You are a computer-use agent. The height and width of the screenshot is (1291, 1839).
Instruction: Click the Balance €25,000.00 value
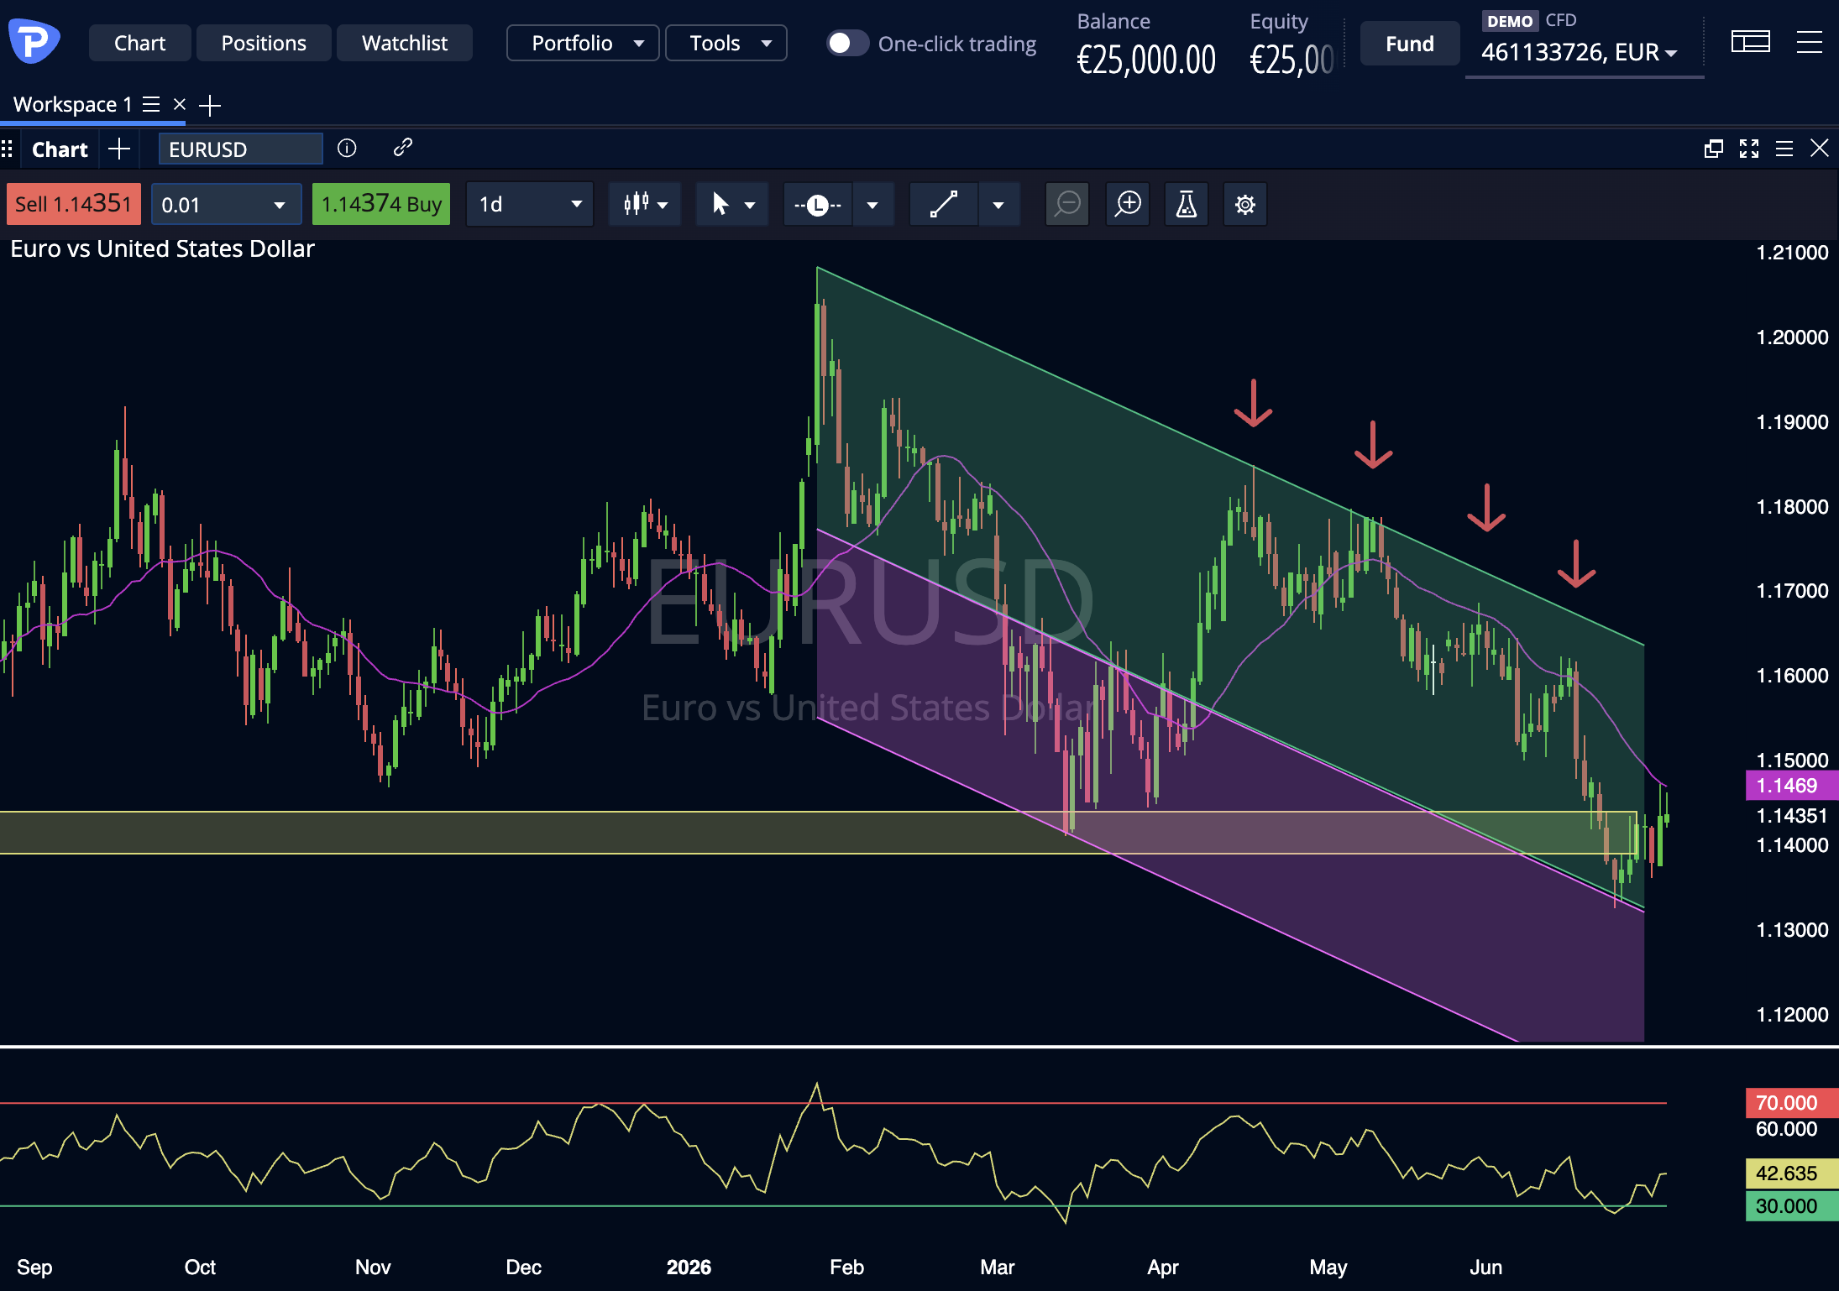click(x=1146, y=60)
